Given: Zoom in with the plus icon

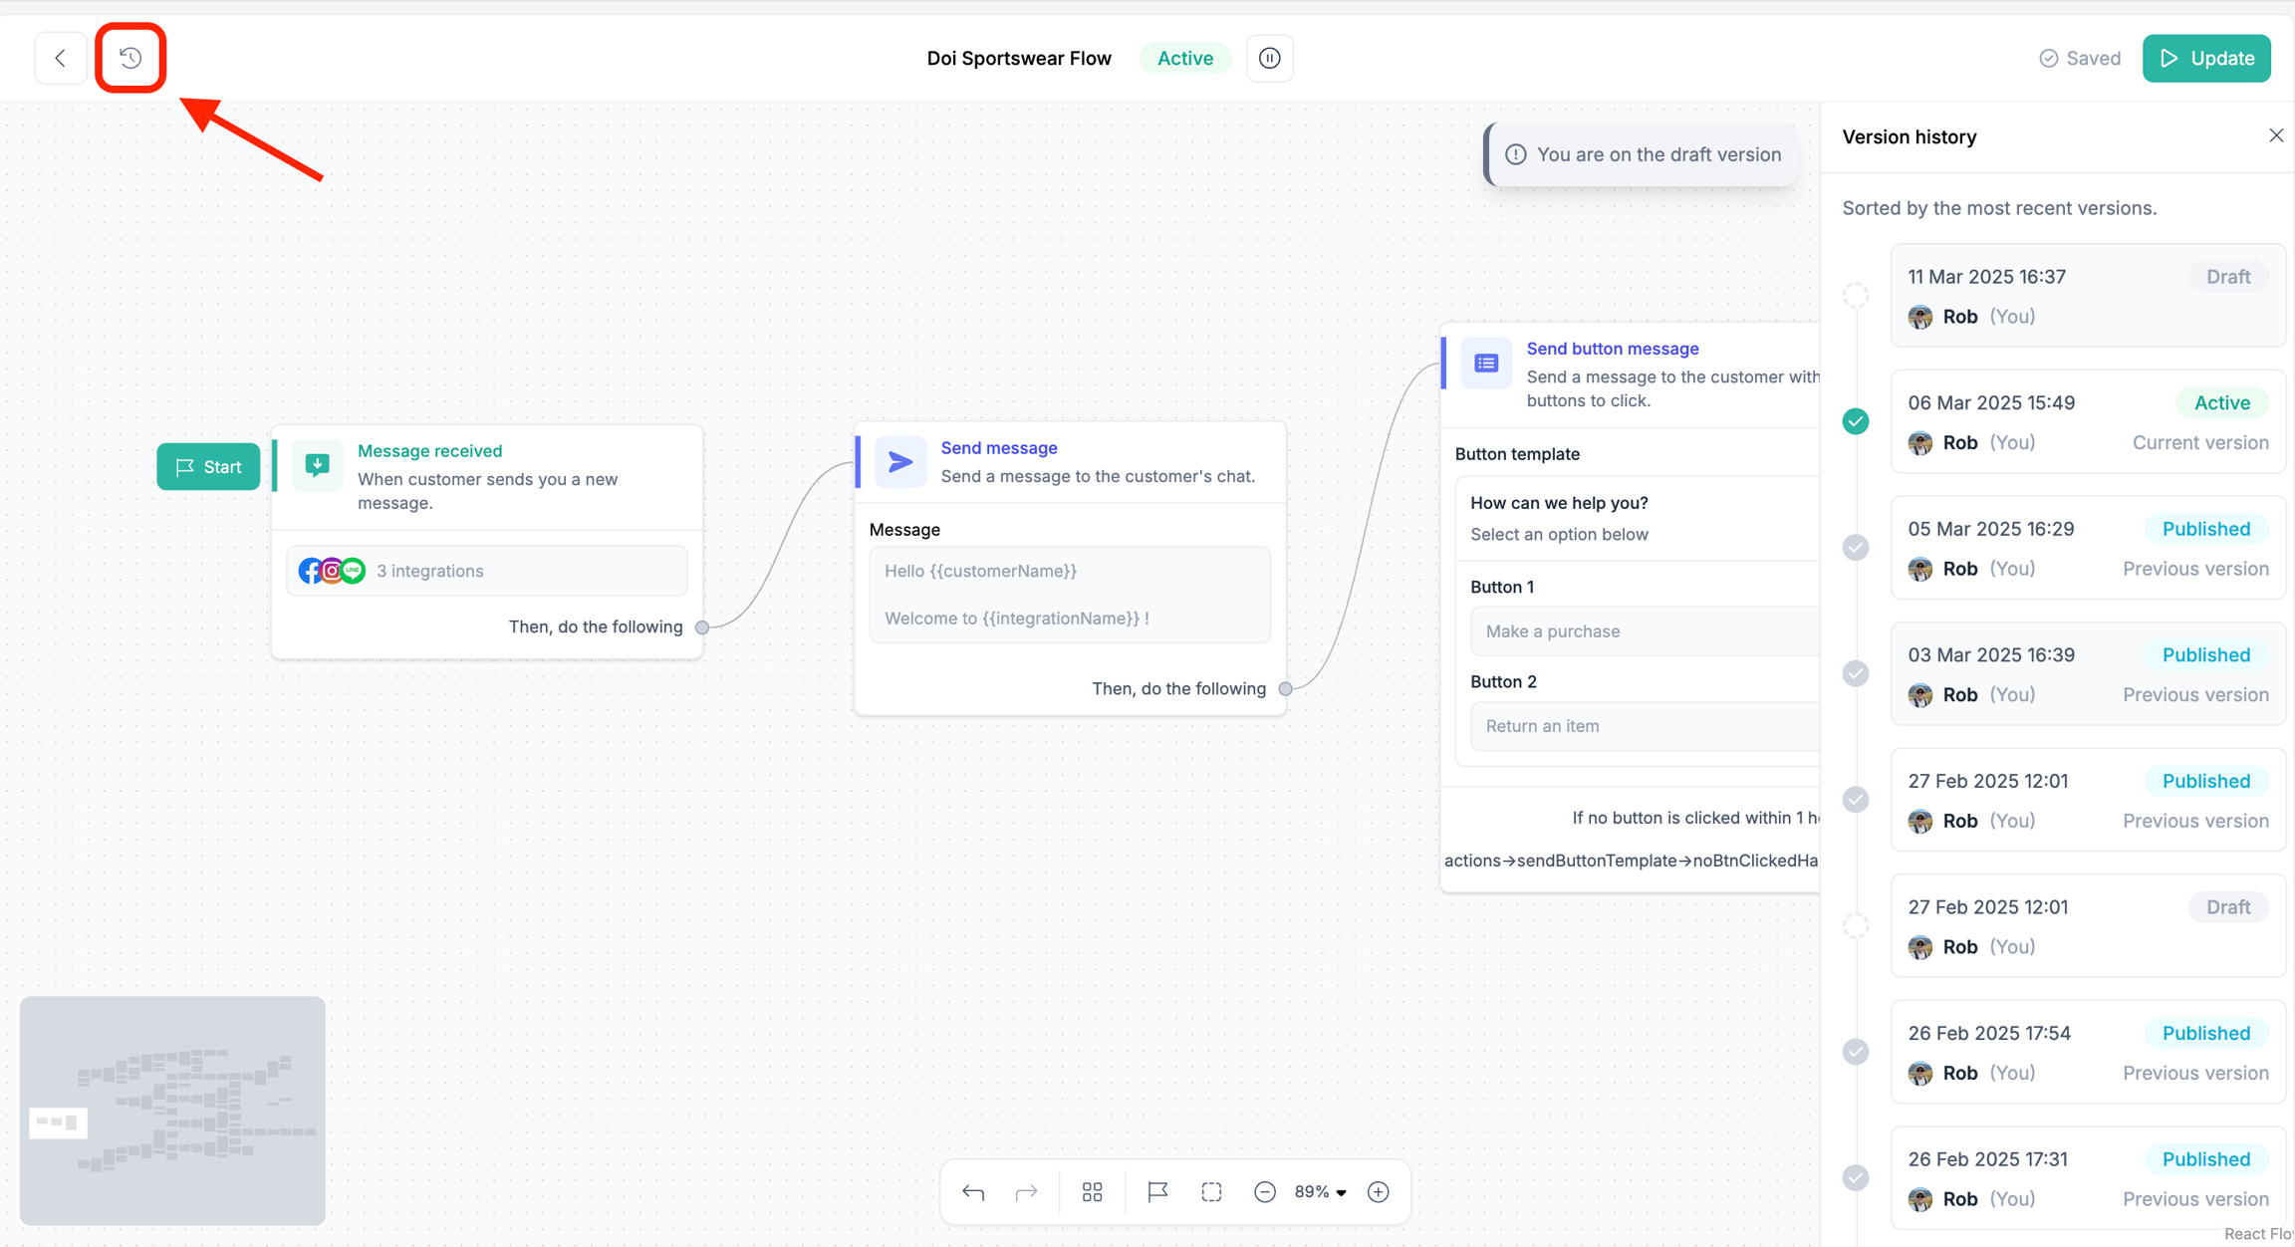Looking at the screenshot, I should tap(1379, 1191).
